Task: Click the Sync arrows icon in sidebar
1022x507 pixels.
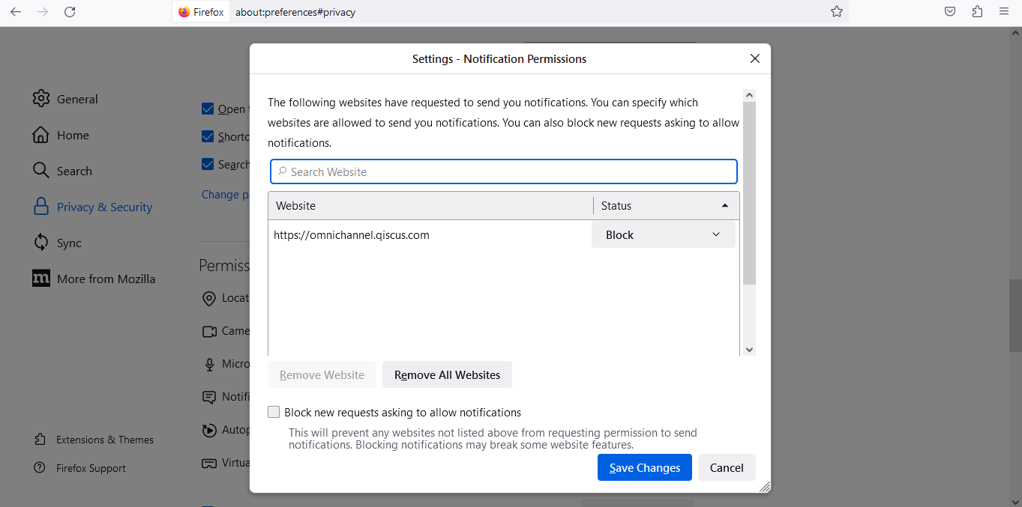Action: tap(41, 243)
